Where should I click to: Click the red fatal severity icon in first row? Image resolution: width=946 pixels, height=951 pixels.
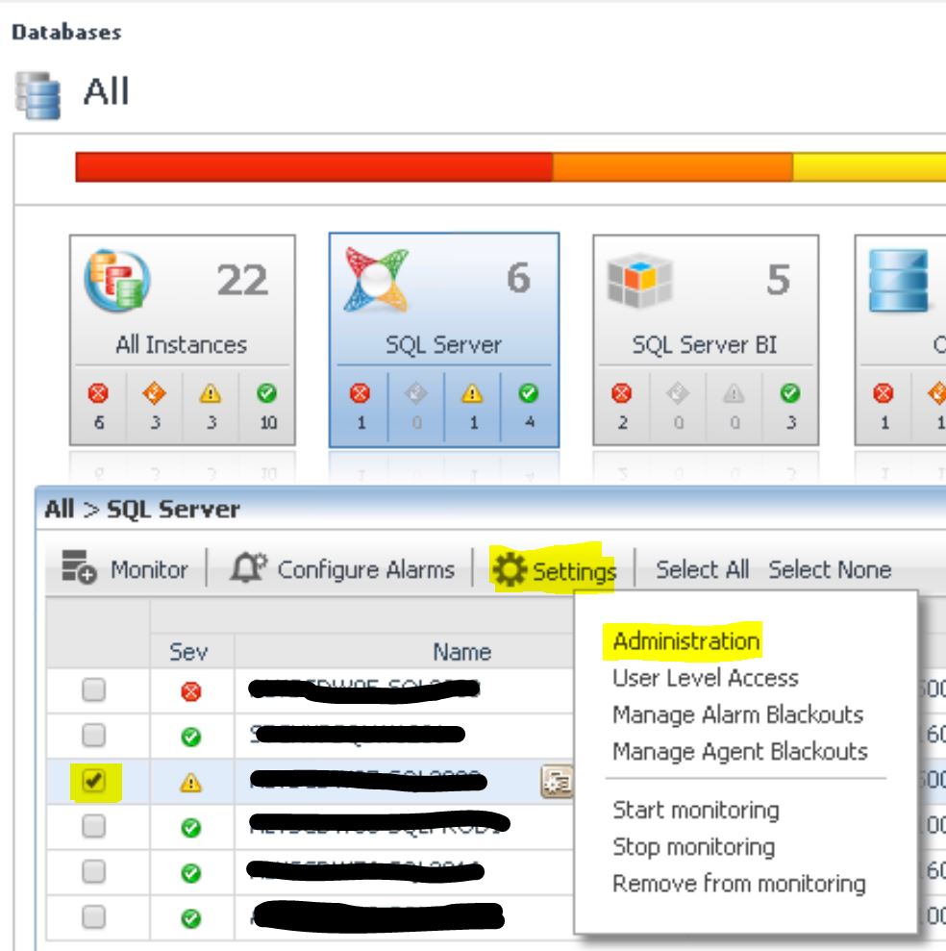(191, 691)
